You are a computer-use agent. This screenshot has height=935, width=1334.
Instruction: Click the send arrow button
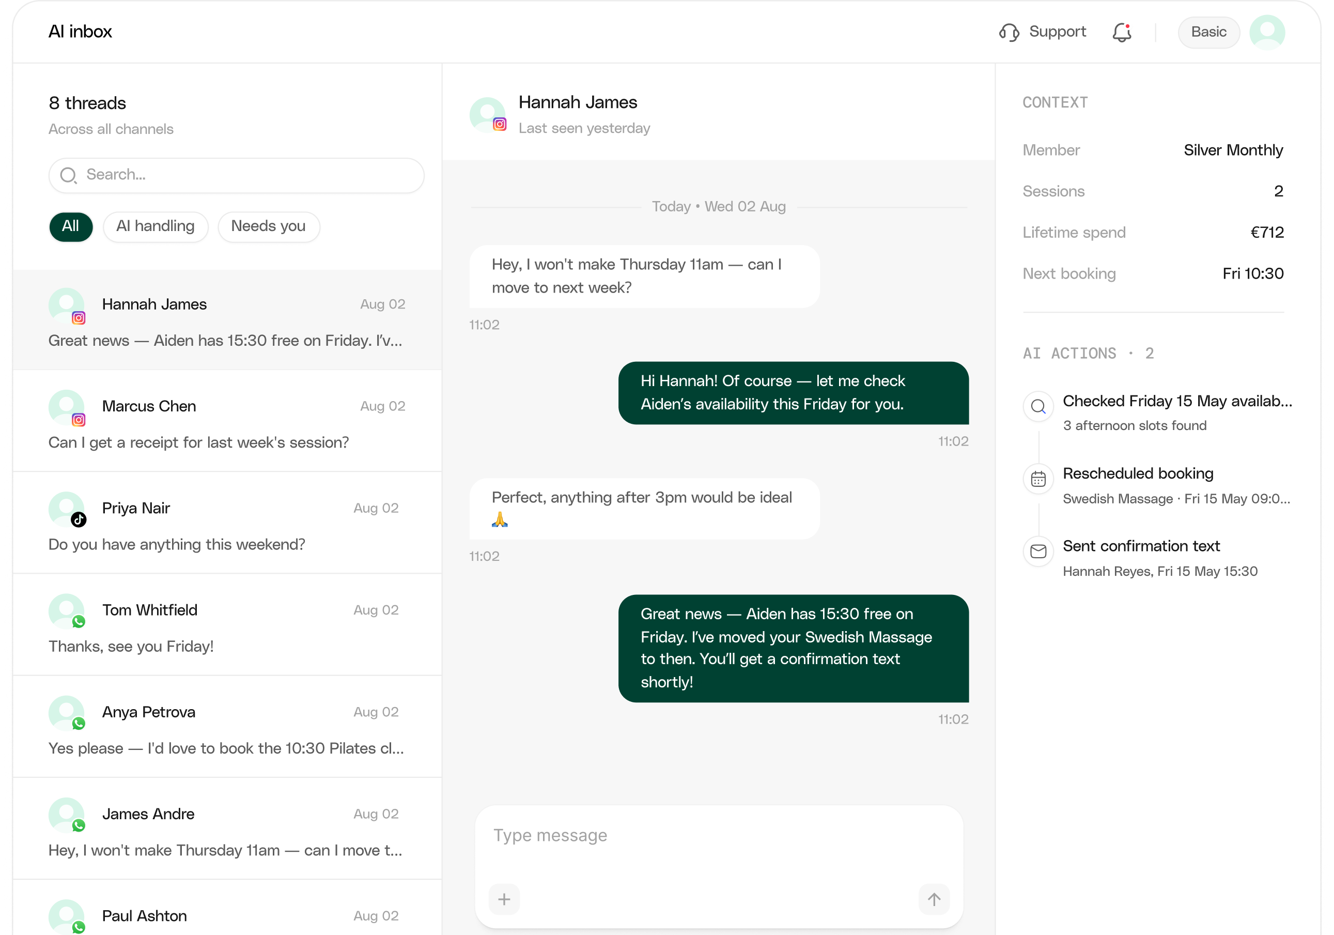(x=934, y=899)
